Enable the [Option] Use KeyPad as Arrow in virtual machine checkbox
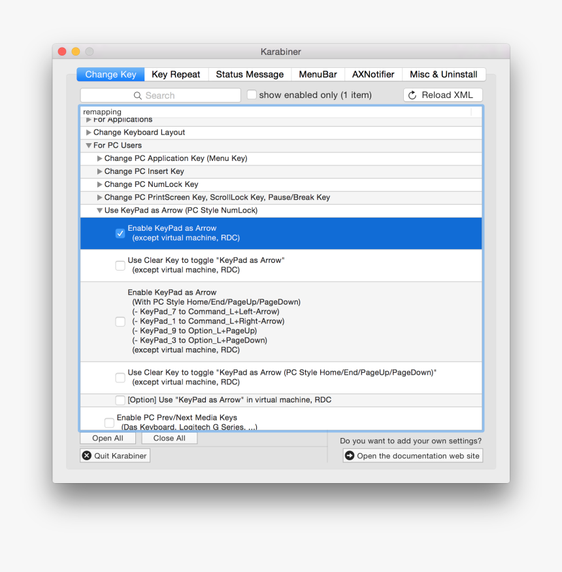 click(x=120, y=400)
